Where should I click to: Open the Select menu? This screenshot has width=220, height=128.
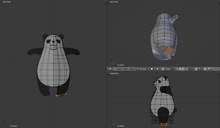coord(126,69)
